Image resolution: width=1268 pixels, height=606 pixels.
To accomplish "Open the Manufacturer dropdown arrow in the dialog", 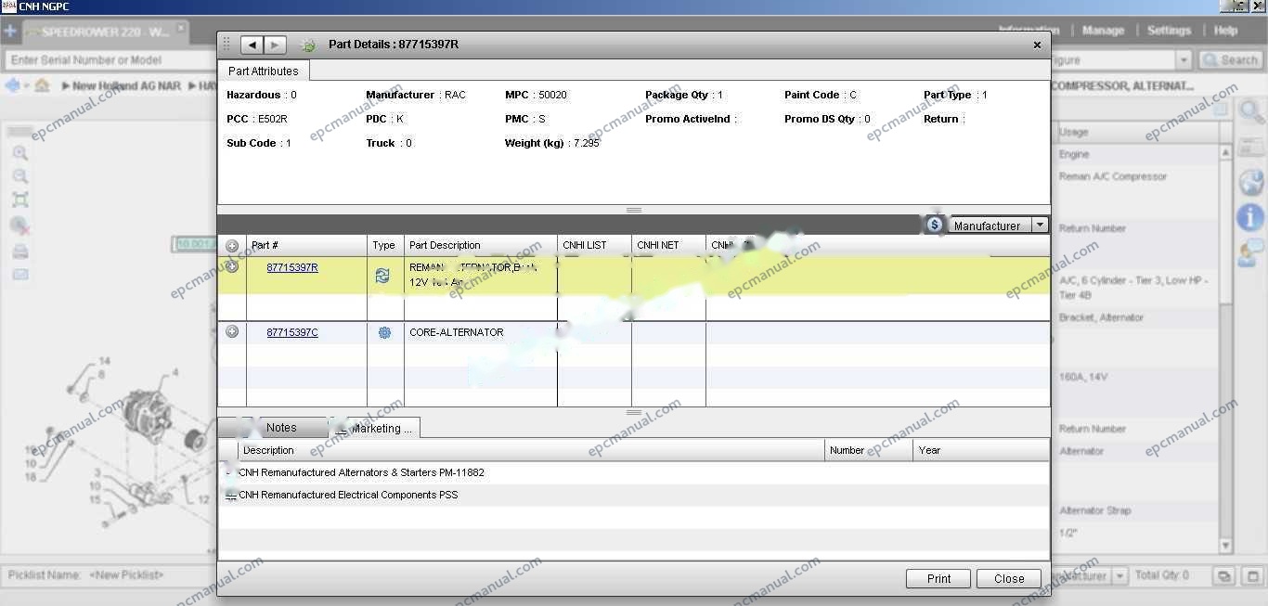I will (1040, 226).
